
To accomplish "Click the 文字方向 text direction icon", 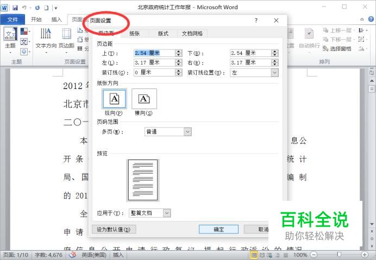I will (46, 33).
